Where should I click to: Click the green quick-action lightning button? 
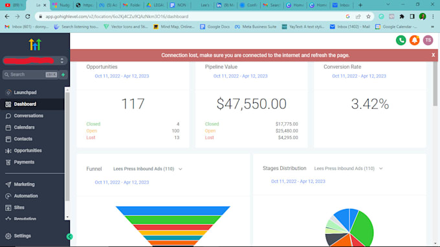[x=63, y=74]
